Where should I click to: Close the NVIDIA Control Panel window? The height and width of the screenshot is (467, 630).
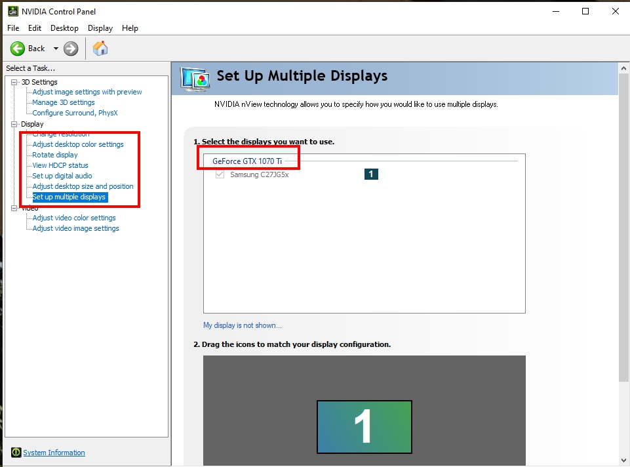[x=615, y=11]
